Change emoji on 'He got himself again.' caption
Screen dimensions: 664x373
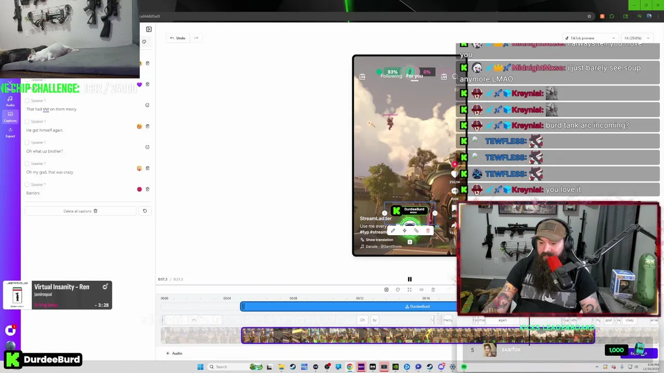[139, 126]
